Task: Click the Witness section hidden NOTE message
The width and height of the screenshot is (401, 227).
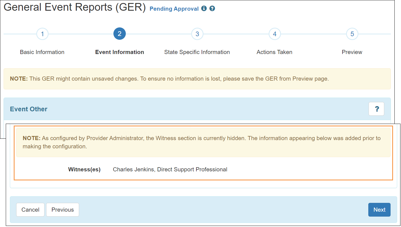Action: 203,142
